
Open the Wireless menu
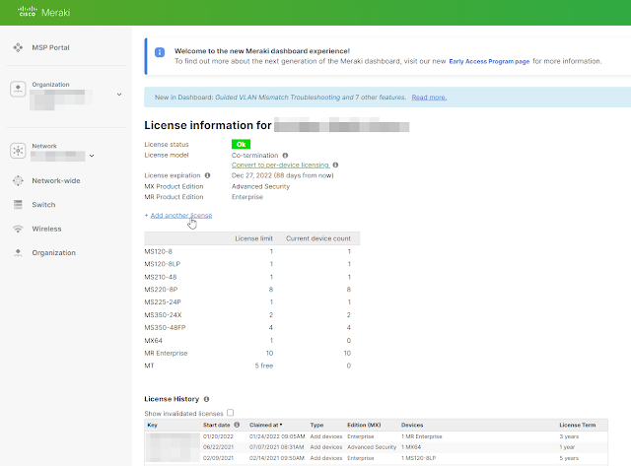[46, 229]
